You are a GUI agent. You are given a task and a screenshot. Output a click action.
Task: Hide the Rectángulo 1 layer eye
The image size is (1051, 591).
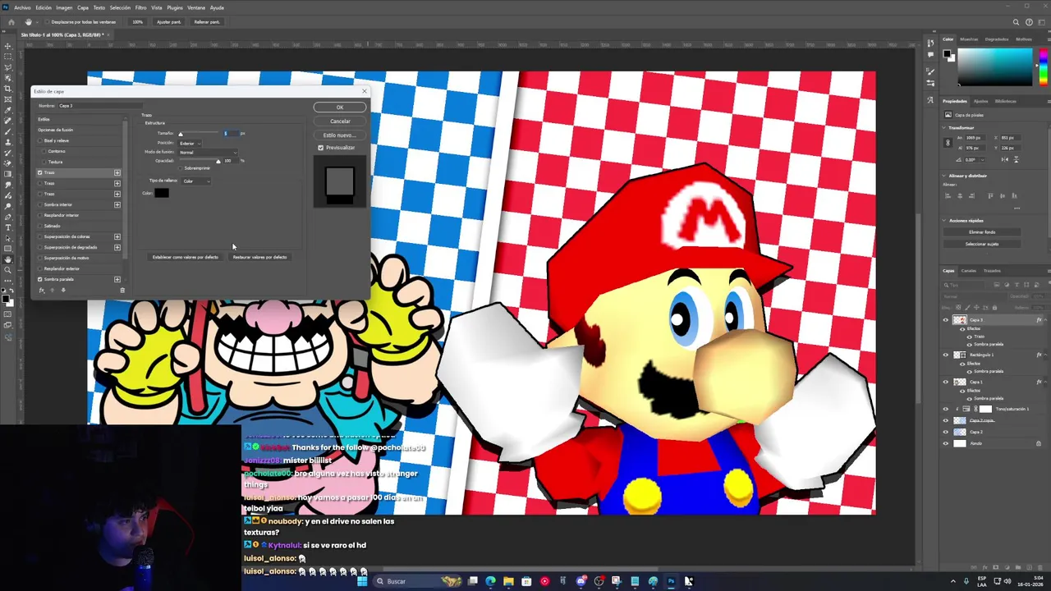946,355
